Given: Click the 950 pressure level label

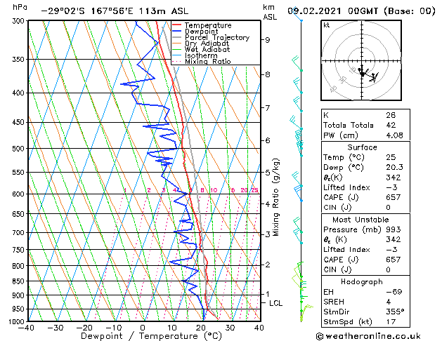Looking at the screenshot, I should [x=20, y=309].
